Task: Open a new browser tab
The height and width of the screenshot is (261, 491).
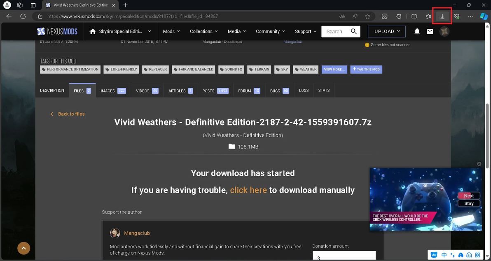Action: click(126, 5)
